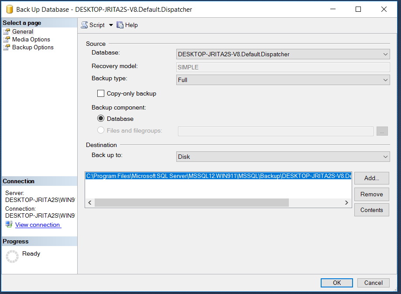Screen dimensions: 401x294
Task: Cancel the Back Up Database dialog
Action: click(374, 283)
